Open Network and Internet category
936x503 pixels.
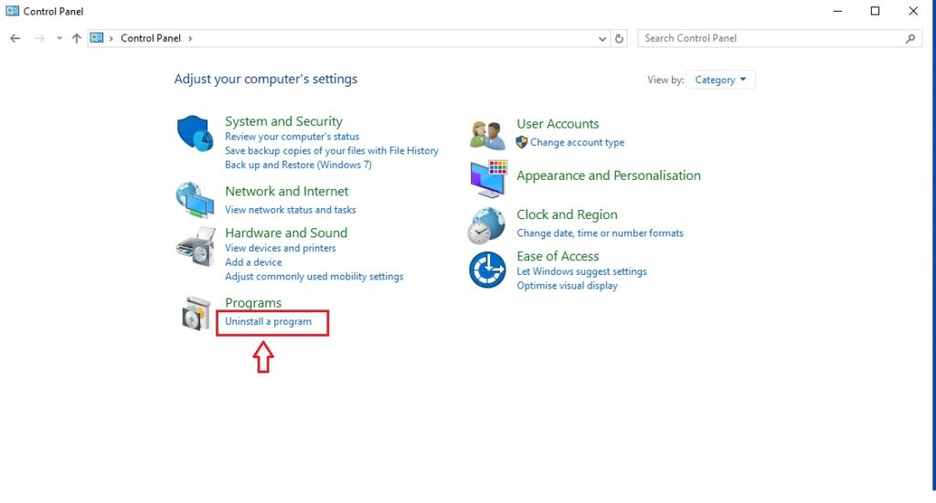[286, 192]
